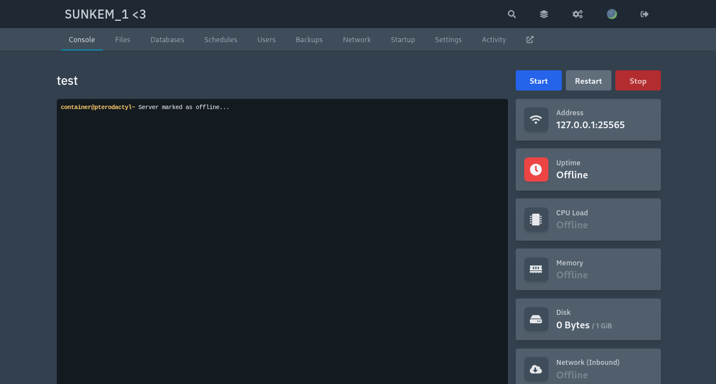Screen dimensions: 716x384
Task: Open the Backups tab
Action: coord(309,40)
